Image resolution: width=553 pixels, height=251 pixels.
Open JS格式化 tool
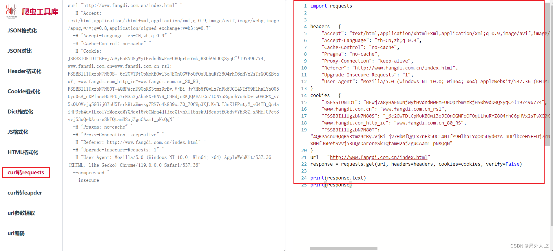[18, 132]
